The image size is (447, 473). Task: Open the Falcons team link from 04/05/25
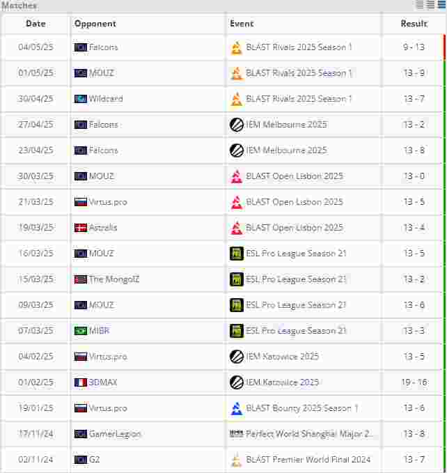(103, 47)
